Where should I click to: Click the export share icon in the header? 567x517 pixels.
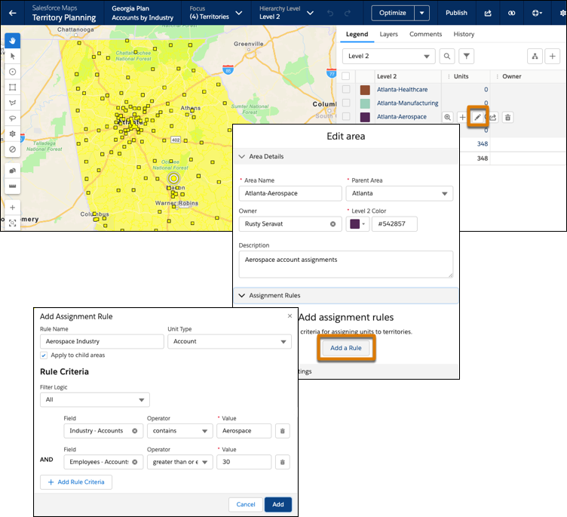488,13
